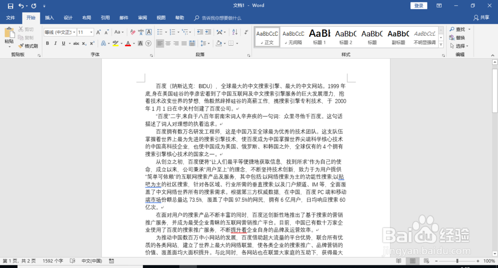Justify the paragraph text
Screen dimensions: 498x268
184,43
